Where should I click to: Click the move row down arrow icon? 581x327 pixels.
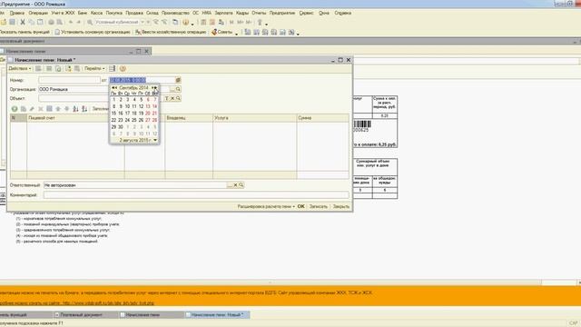tap(66, 109)
